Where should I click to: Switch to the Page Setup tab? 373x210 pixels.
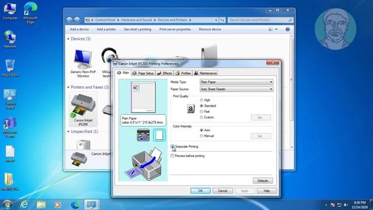tap(143, 73)
